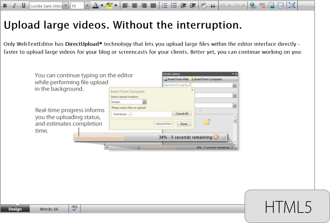The width and height of the screenshot is (330, 223).
Task: Open the font color dropdown arrow
Action: point(102,6)
